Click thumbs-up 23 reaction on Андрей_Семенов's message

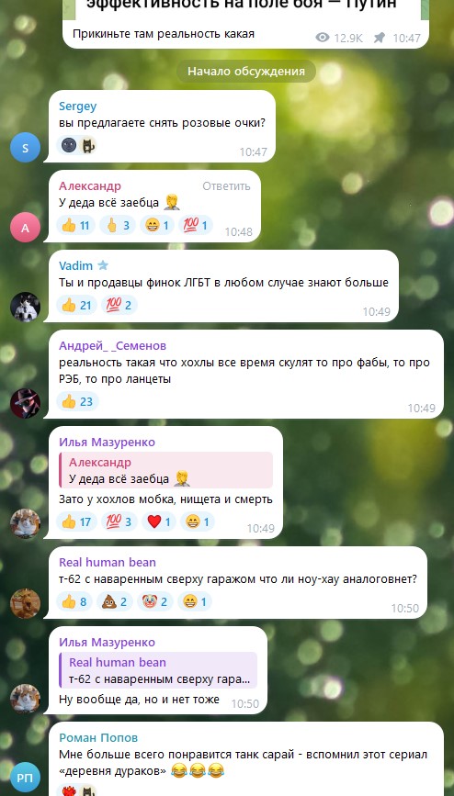(x=77, y=401)
